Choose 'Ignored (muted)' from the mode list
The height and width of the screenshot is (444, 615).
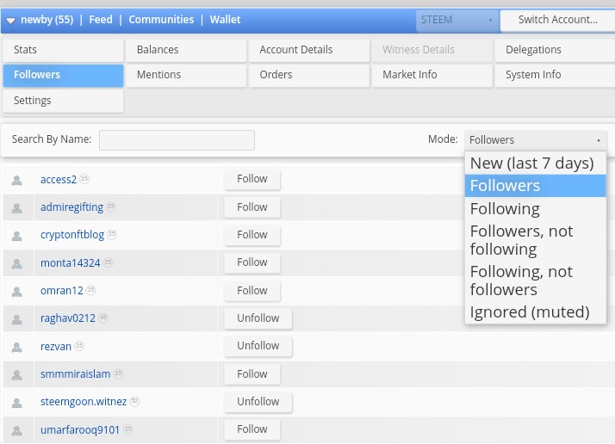coord(529,311)
